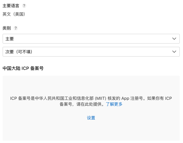
Task: Open the help icon beside 主要语言
Action: click(24, 6)
